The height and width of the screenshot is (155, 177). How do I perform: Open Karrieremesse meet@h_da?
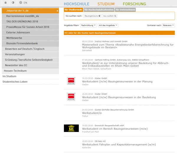[x=30, y=16]
